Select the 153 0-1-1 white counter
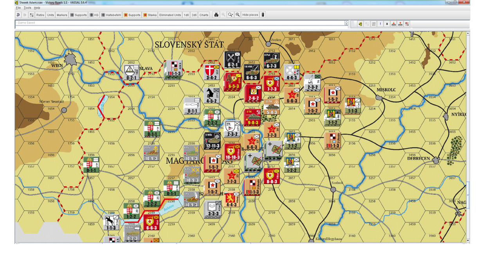The height and width of the screenshot is (271, 501). pyautogui.click(x=192, y=106)
